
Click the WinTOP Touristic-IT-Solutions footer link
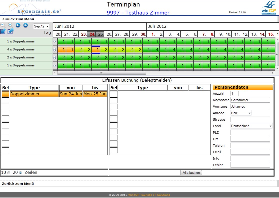pyautogui.click(x=149, y=195)
